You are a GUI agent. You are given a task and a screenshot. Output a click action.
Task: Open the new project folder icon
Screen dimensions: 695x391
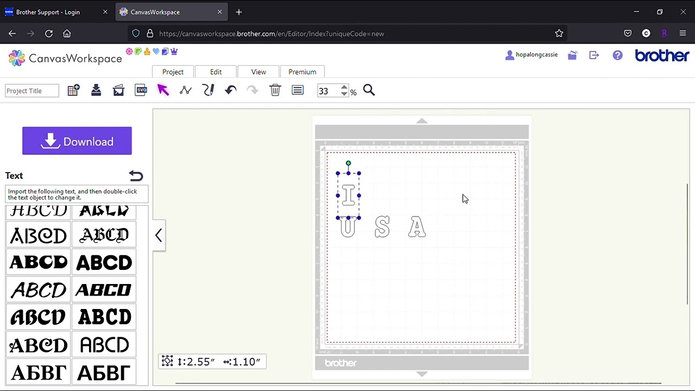[572, 55]
